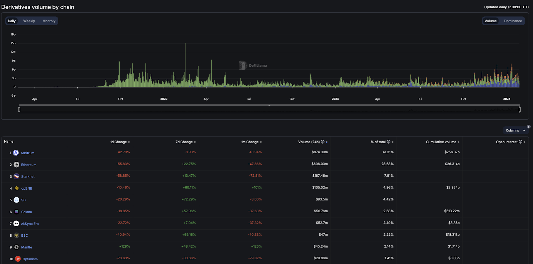533x264 pixels.
Task: Click the Open Interest help question icon
Action: pyautogui.click(x=520, y=142)
